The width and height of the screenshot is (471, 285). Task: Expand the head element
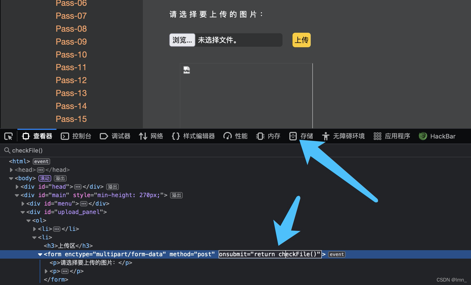pyautogui.click(x=11, y=170)
